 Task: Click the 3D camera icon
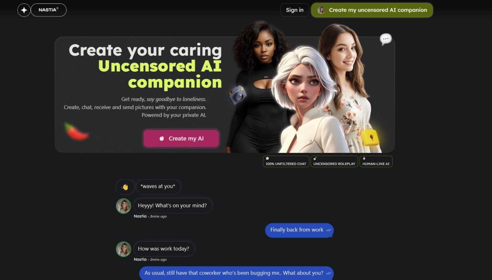tap(237, 95)
